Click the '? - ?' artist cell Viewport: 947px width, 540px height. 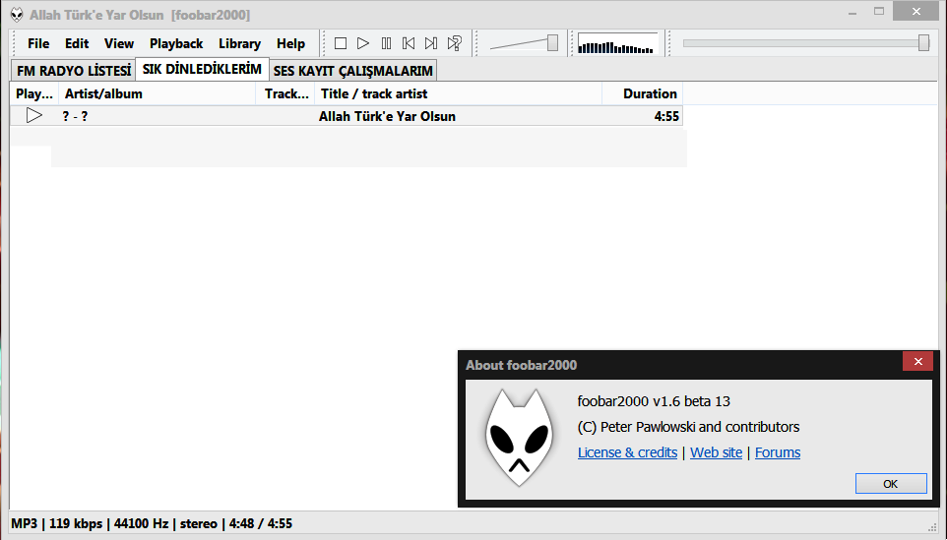point(75,116)
